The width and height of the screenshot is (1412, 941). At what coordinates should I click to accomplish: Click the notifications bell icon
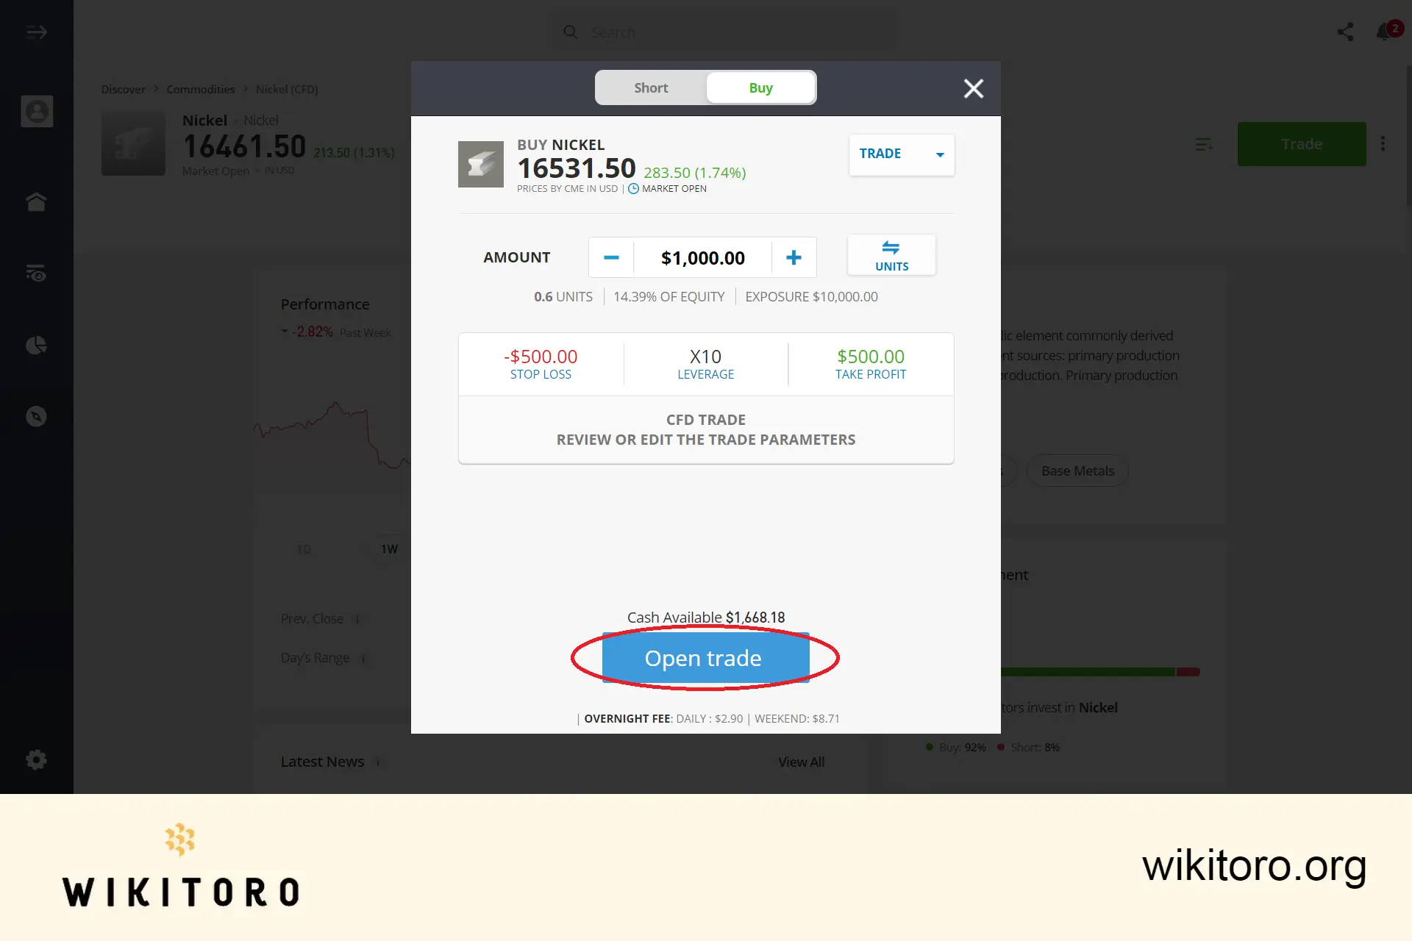point(1385,32)
